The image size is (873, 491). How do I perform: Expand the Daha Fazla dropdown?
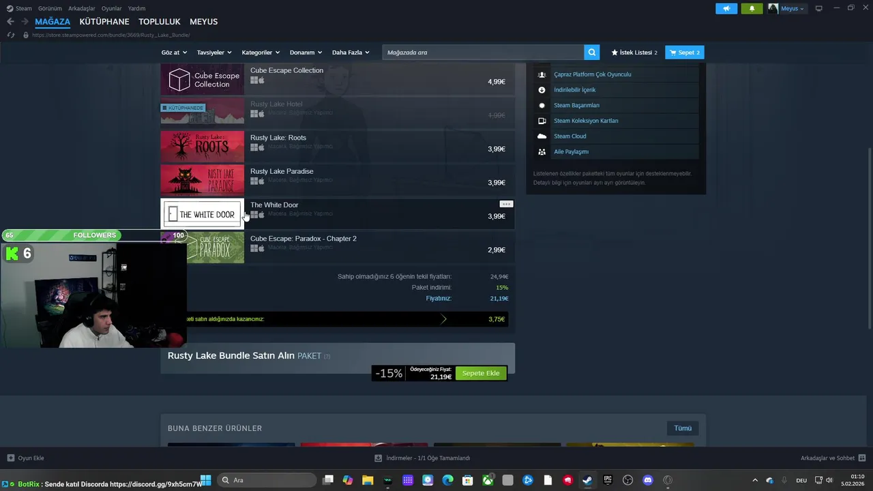click(351, 53)
